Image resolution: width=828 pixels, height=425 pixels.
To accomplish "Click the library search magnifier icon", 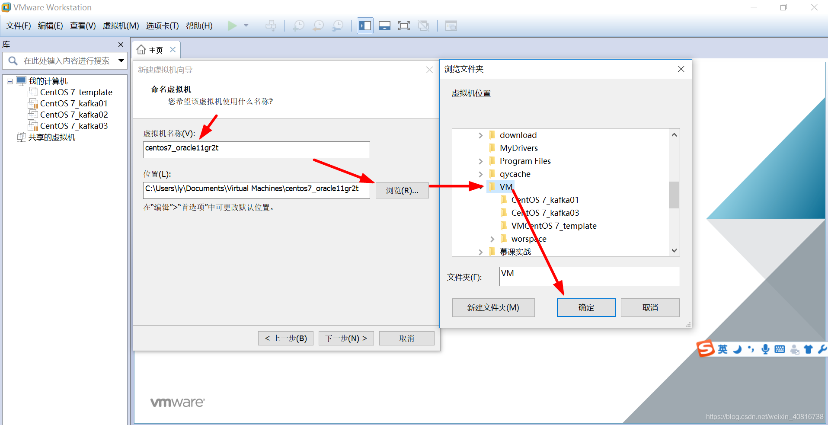I will click(13, 61).
